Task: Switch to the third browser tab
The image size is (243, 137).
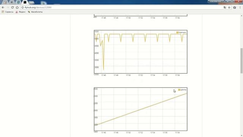Action: pos(18,2)
